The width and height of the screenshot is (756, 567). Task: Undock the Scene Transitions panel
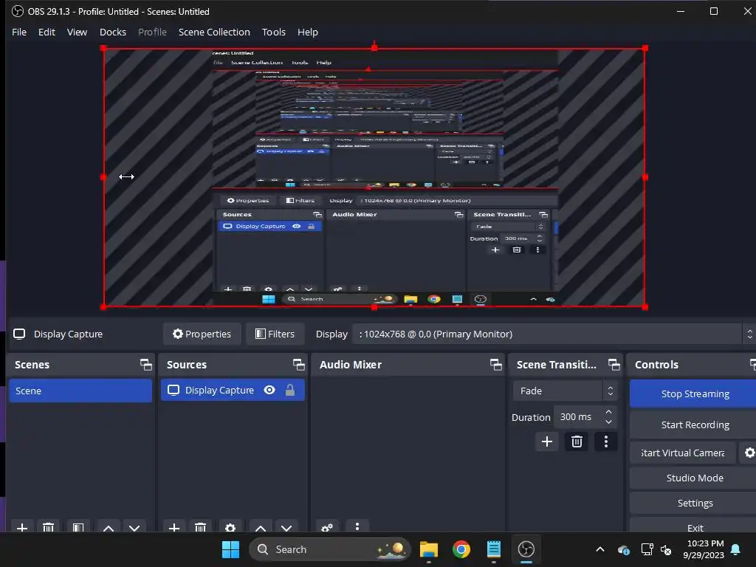614,365
